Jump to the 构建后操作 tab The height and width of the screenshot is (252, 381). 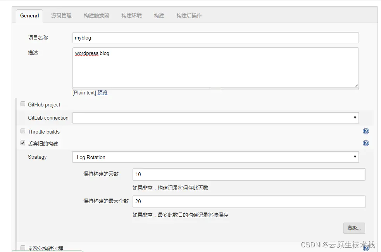(x=189, y=16)
